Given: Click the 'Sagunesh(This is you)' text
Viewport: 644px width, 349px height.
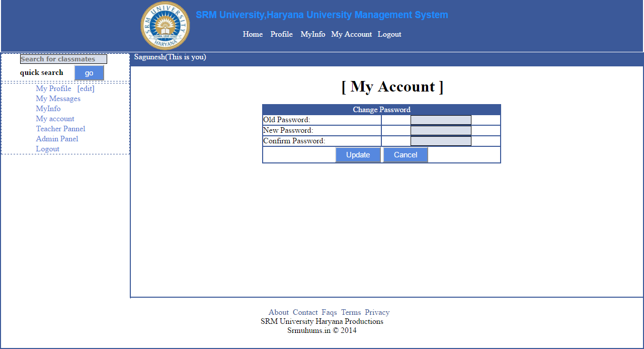Looking at the screenshot, I should (x=170, y=57).
